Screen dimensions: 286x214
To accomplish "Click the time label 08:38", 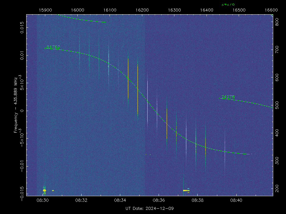I will [198, 200].
